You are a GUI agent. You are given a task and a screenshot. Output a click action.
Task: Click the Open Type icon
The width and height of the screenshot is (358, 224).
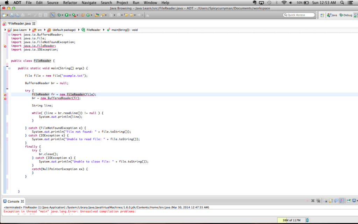(97, 15)
